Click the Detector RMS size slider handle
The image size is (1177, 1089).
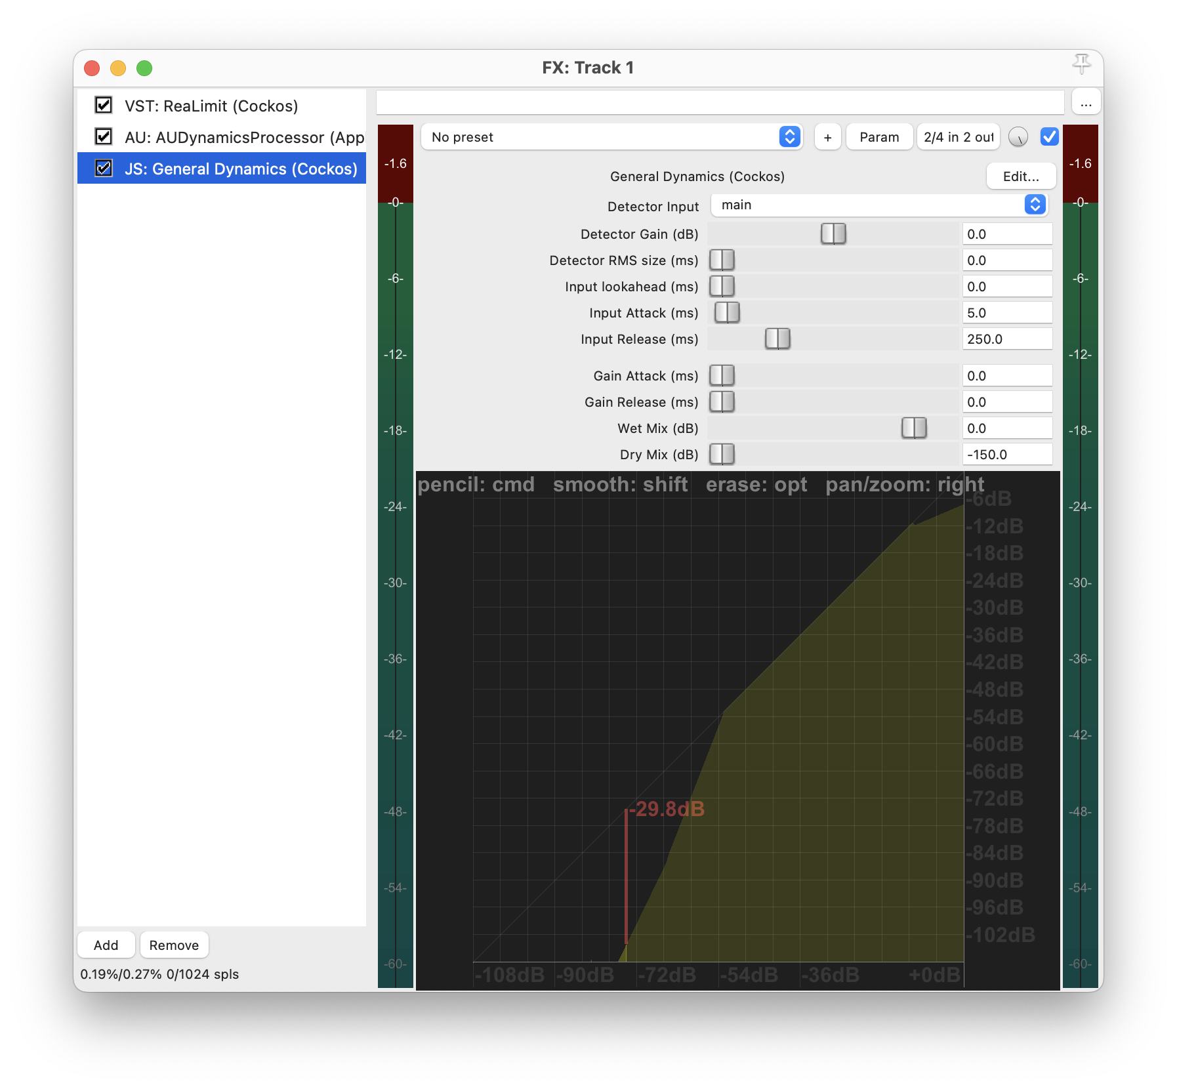(x=722, y=260)
